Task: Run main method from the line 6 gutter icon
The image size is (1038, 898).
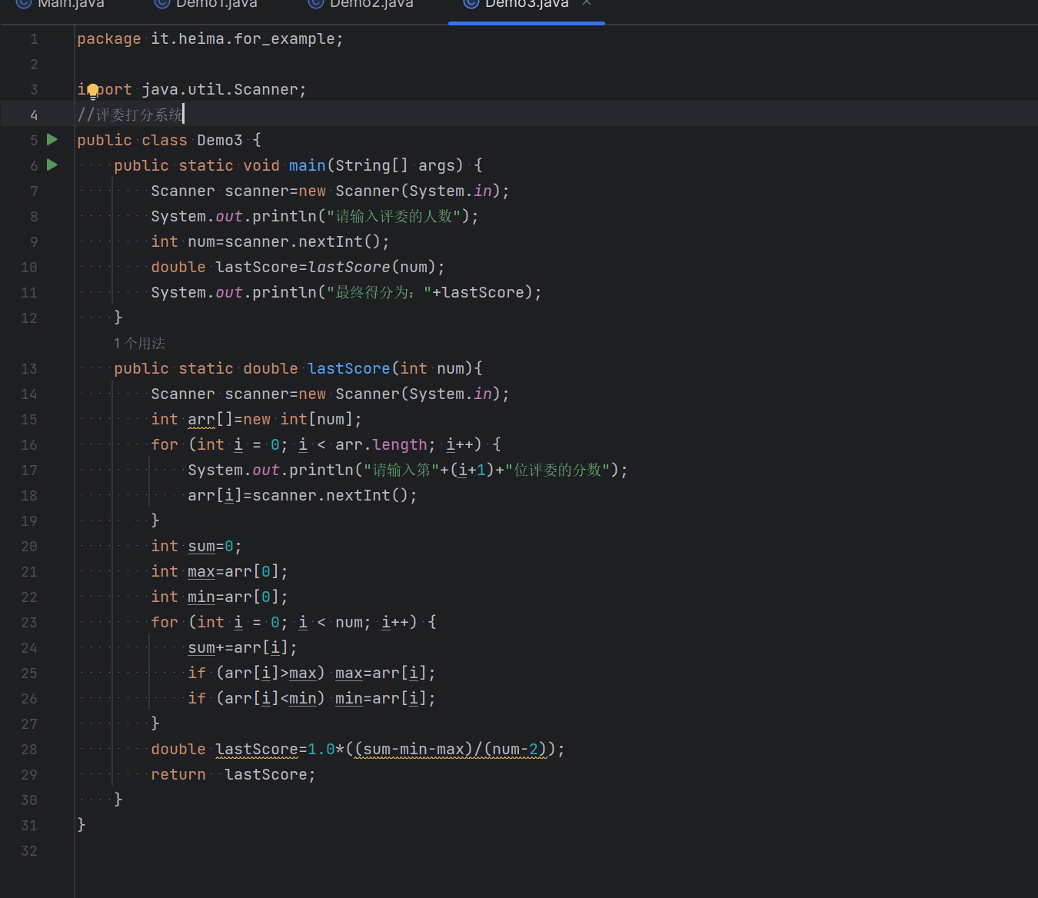Action: [x=52, y=165]
